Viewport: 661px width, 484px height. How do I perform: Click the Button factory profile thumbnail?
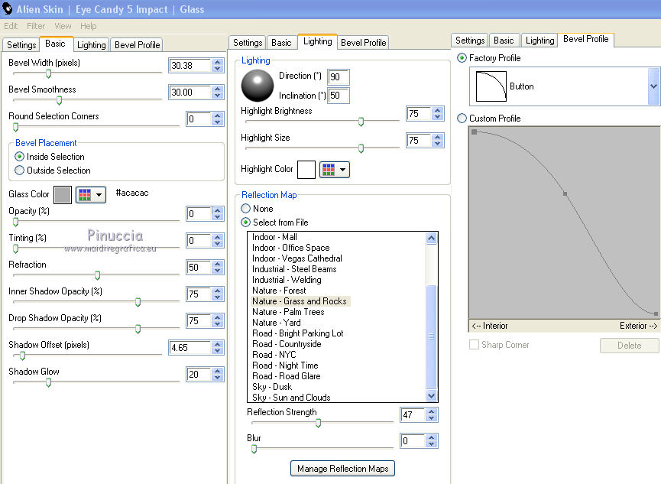click(491, 86)
